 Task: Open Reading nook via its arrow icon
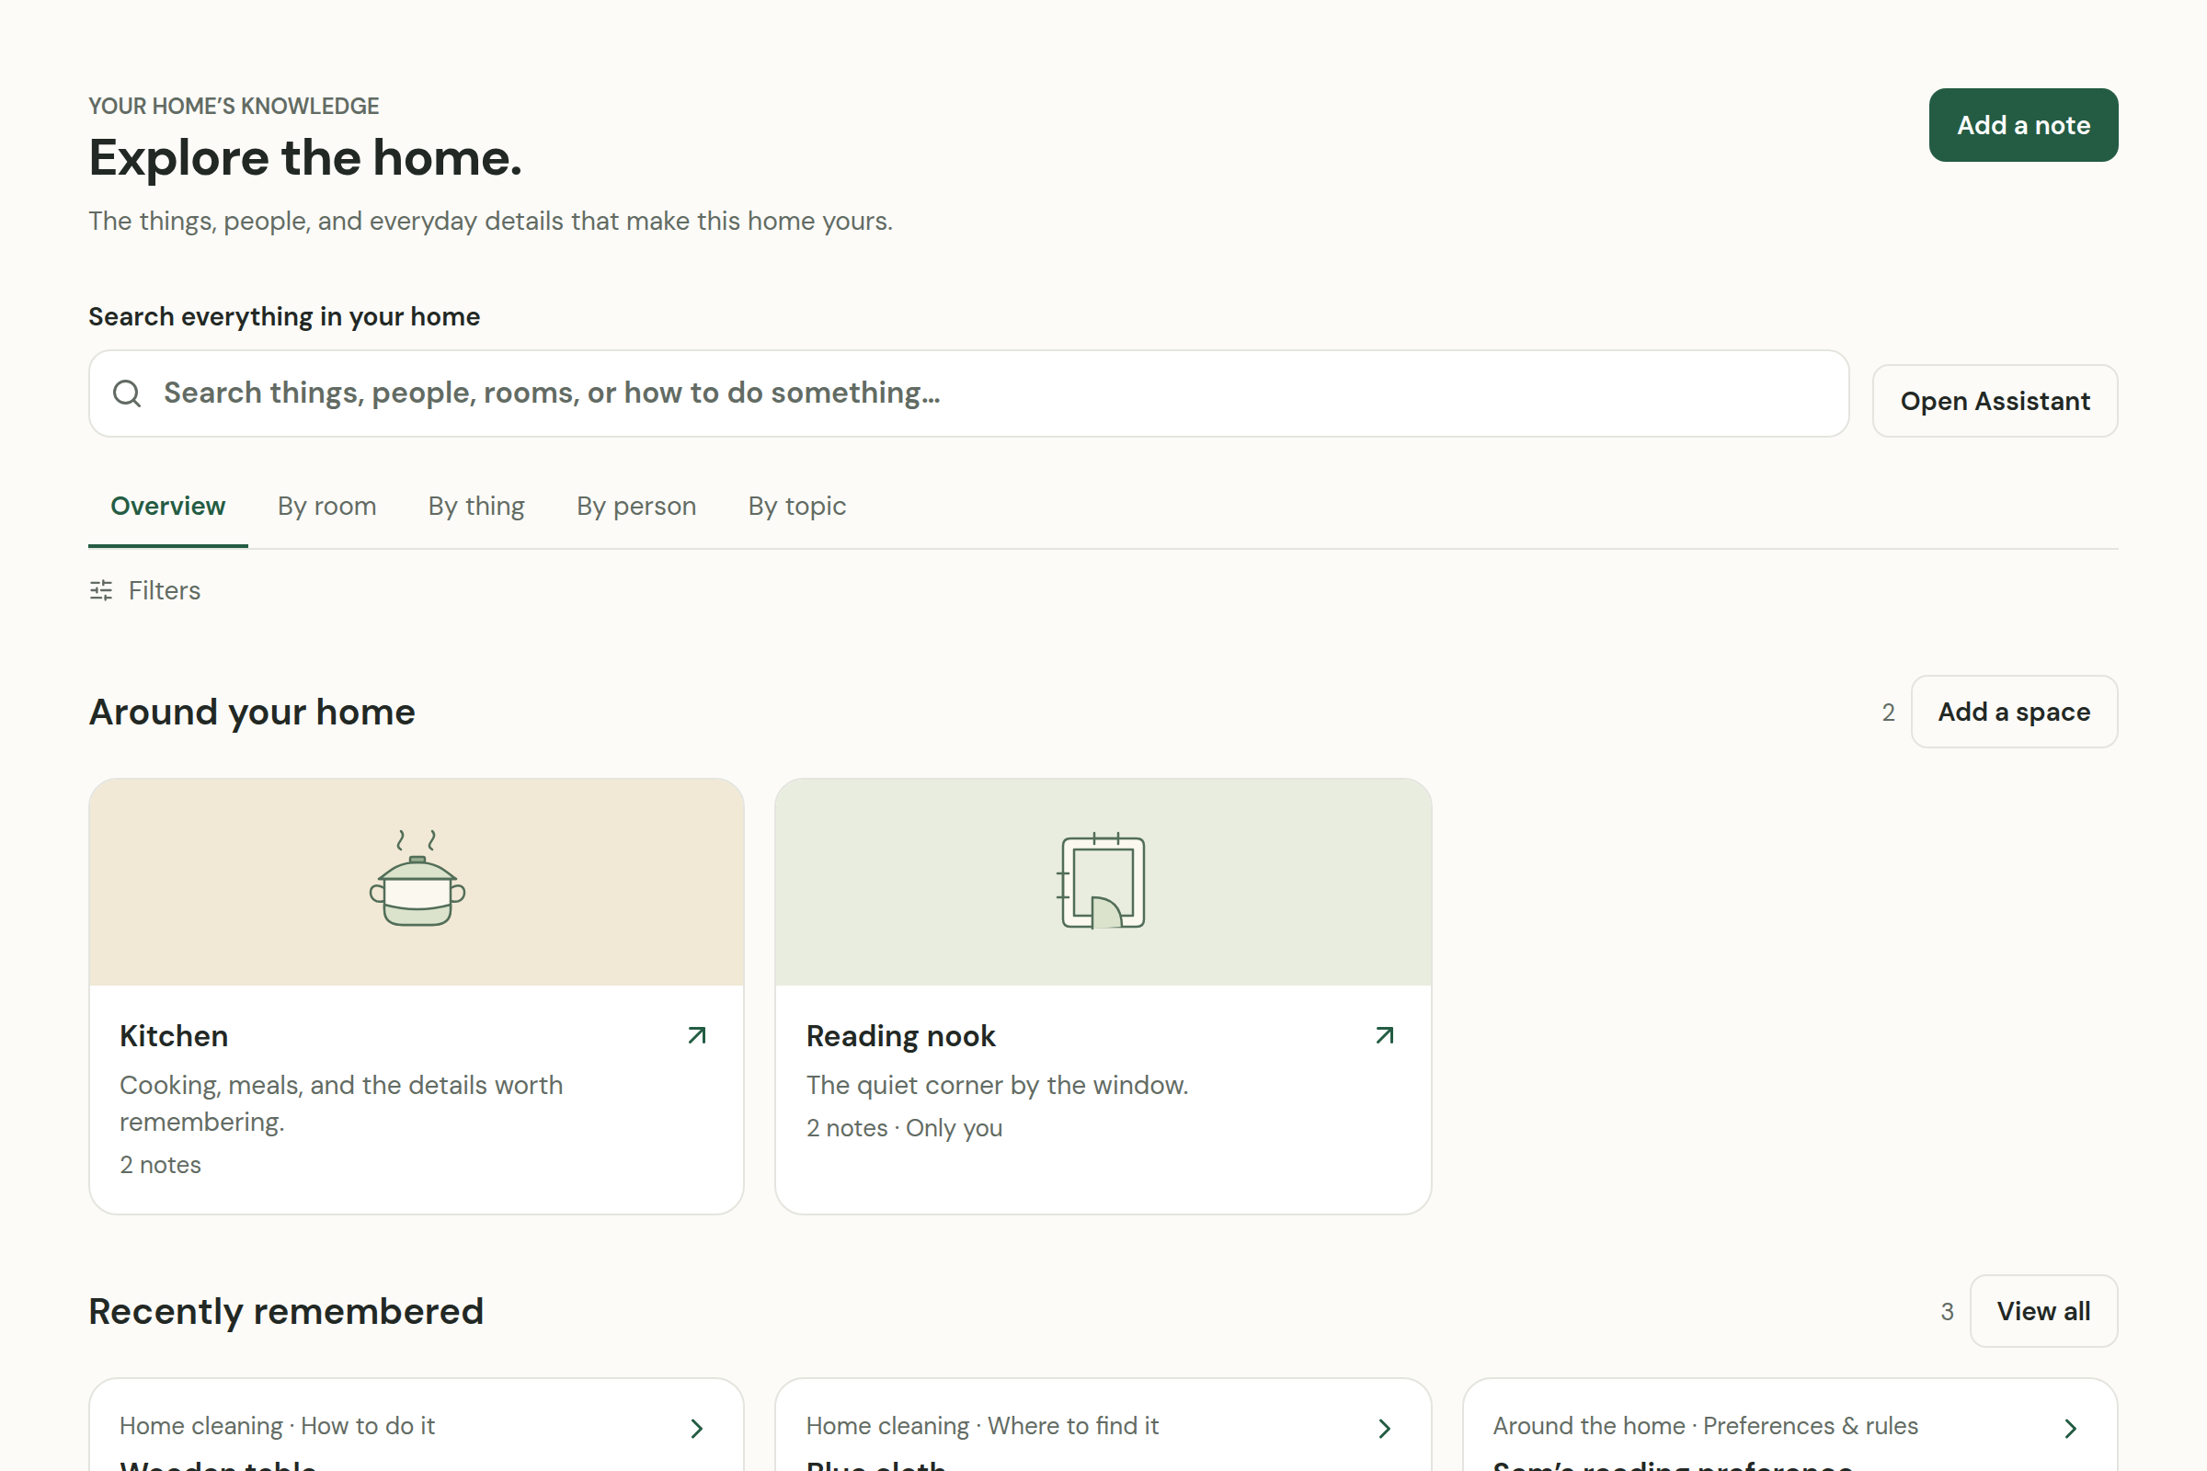click(x=1384, y=1036)
